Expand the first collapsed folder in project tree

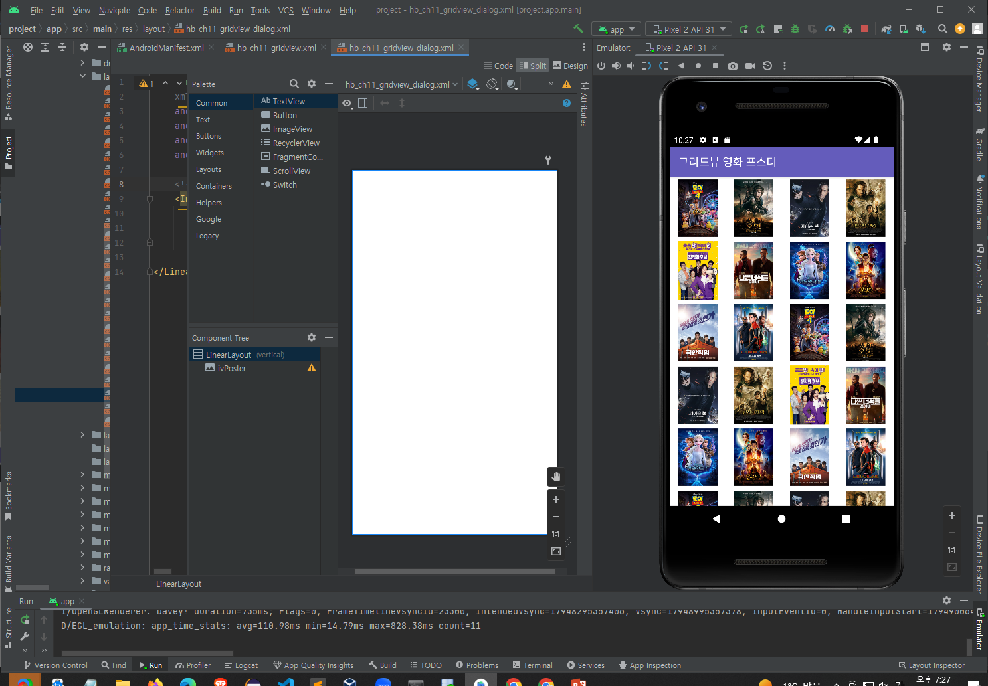[82, 63]
